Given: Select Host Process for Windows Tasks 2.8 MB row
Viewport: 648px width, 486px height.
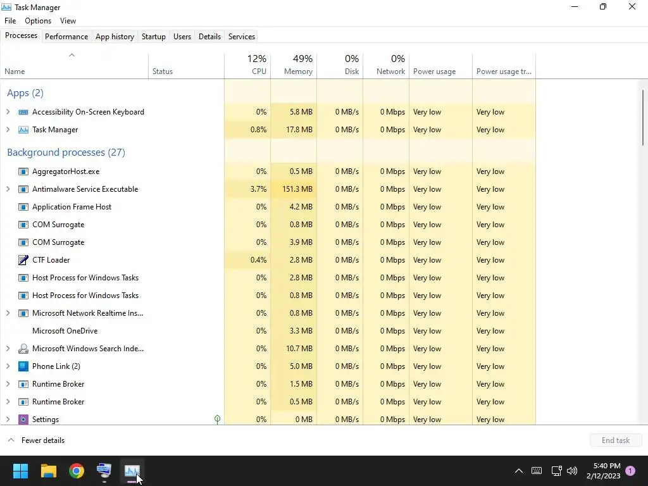Looking at the screenshot, I should pyautogui.click(x=268, y=278).
